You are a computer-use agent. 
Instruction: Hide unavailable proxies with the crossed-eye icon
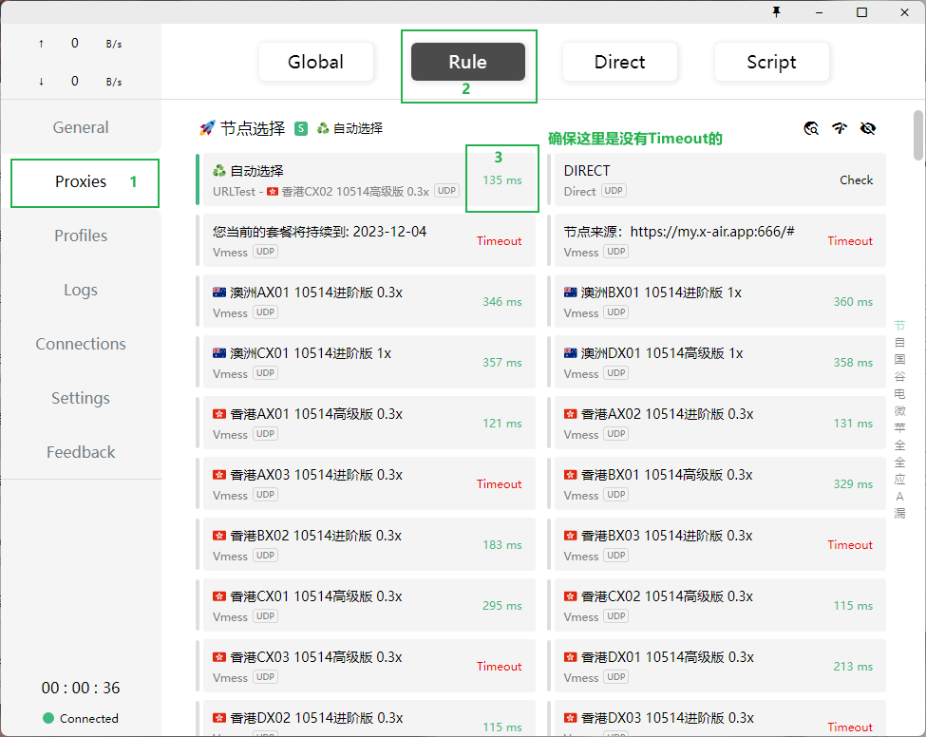pyautogui.click(x=867, y=128)
